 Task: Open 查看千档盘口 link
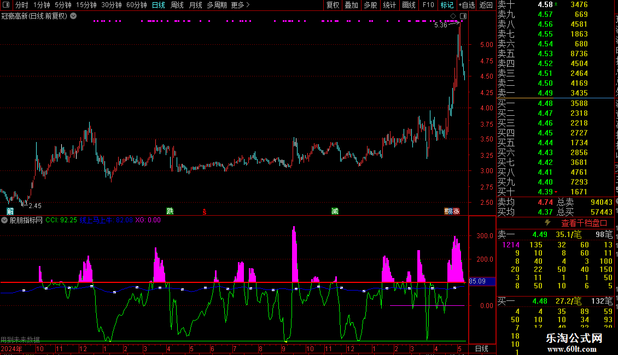[x=584, y=223]
